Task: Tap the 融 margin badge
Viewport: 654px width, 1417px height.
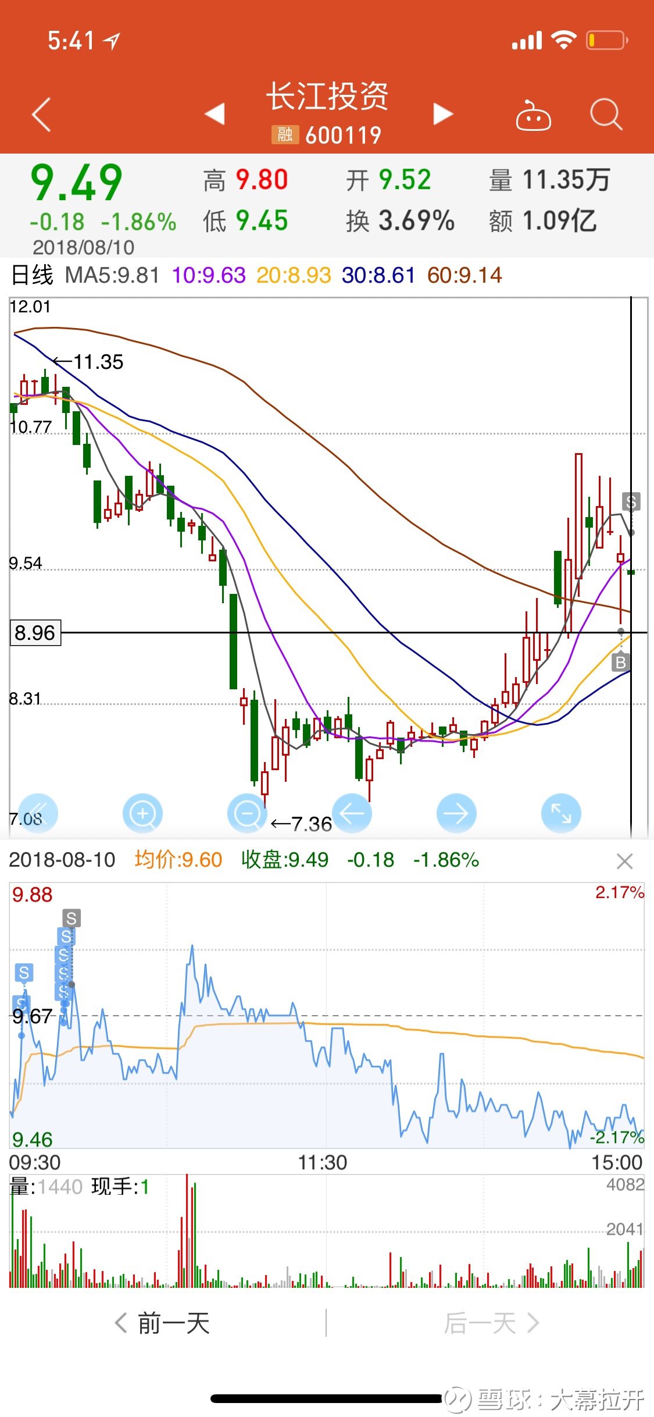Action: (285, 135)
